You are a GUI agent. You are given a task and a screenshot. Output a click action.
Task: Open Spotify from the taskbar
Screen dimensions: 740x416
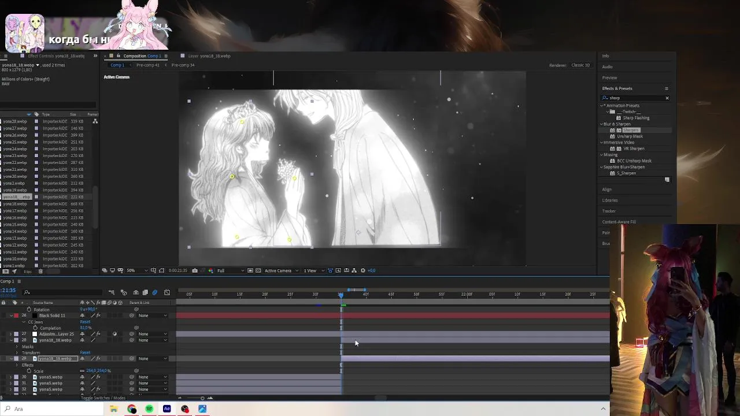[x=149, y=408]
